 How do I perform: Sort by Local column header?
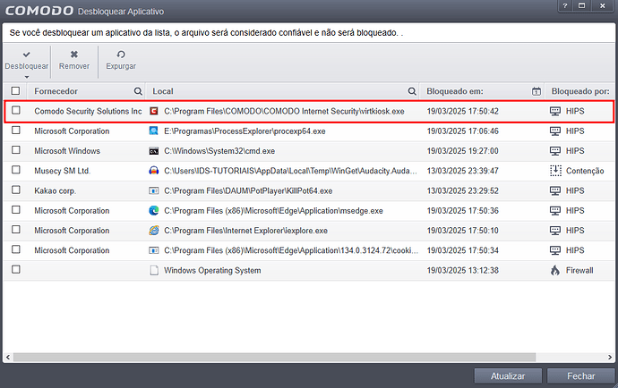pyautogui.click(x=163, y=91)
